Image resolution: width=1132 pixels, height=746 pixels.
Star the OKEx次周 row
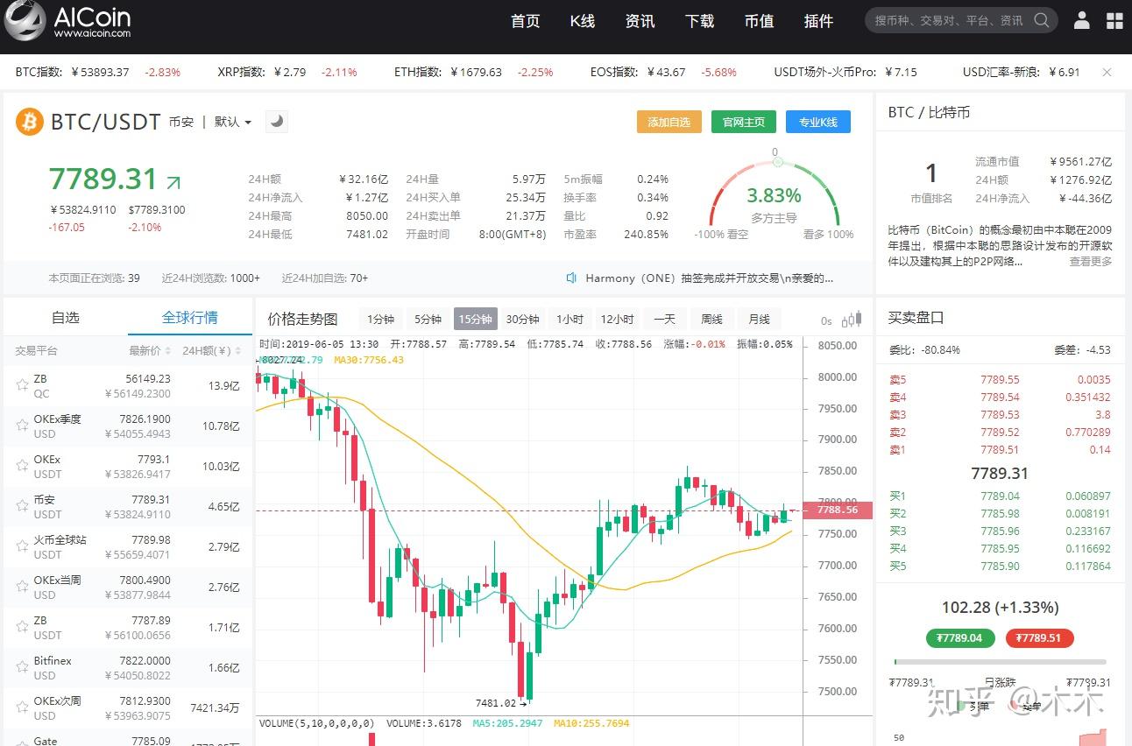click(x=23, y=707)
